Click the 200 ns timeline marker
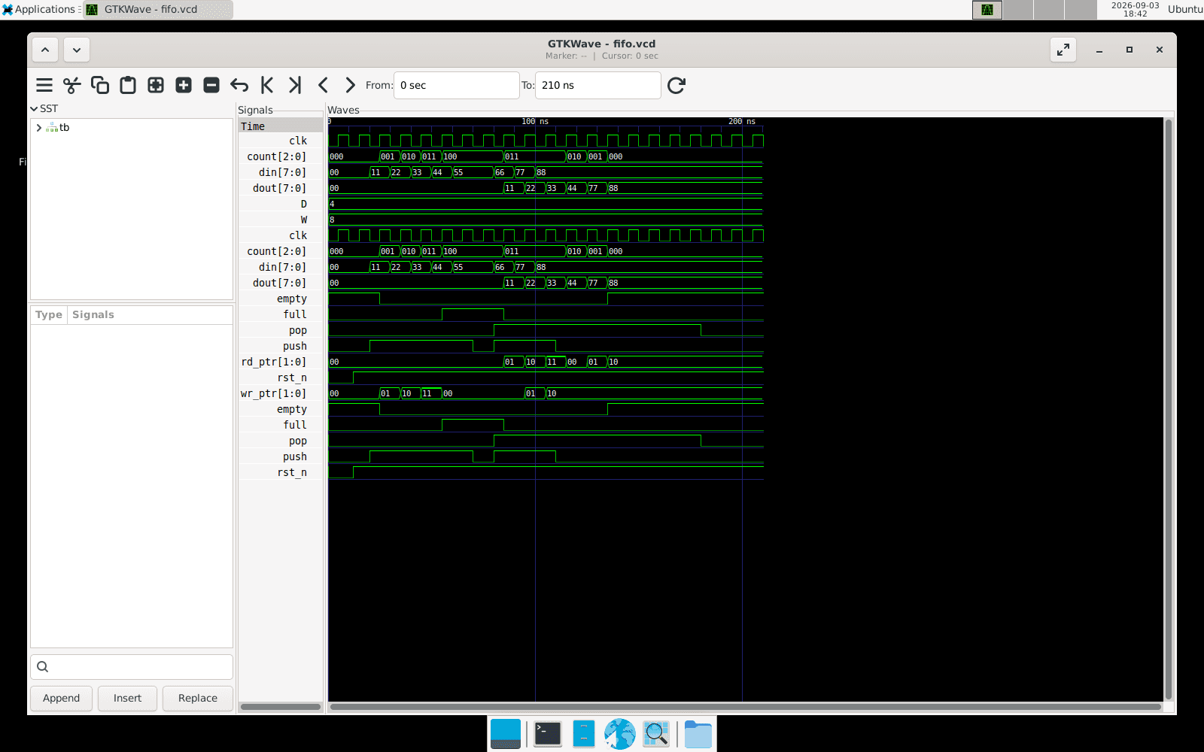1204x752 pixels. 742,122
